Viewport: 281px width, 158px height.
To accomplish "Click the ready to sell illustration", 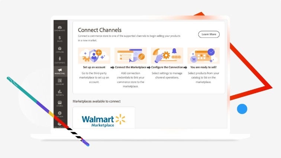I will point(203,56).
